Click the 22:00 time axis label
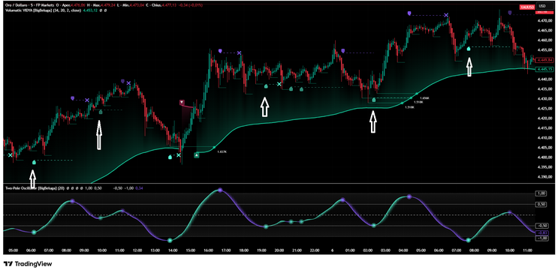The image size is (558, 273). (x=314, y=250)
